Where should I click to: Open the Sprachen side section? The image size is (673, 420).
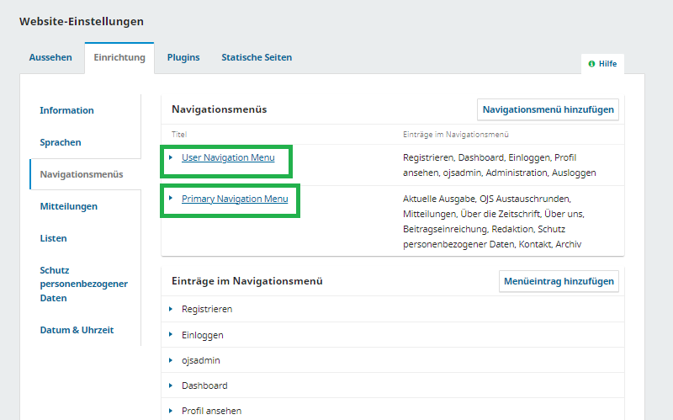click(x=61, y=142)
